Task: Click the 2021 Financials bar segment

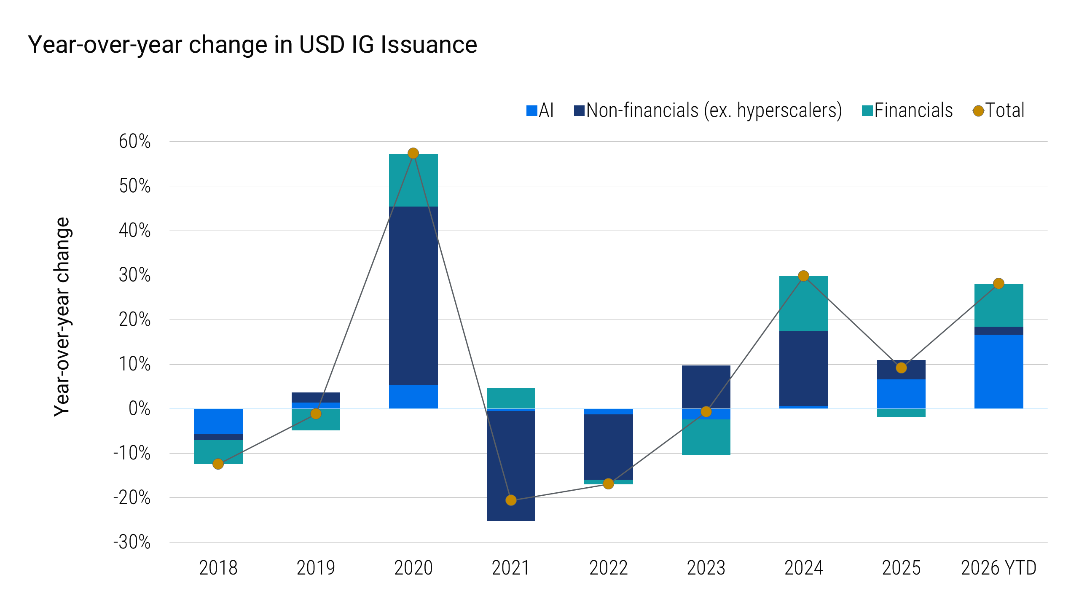Action: (511, 398)
